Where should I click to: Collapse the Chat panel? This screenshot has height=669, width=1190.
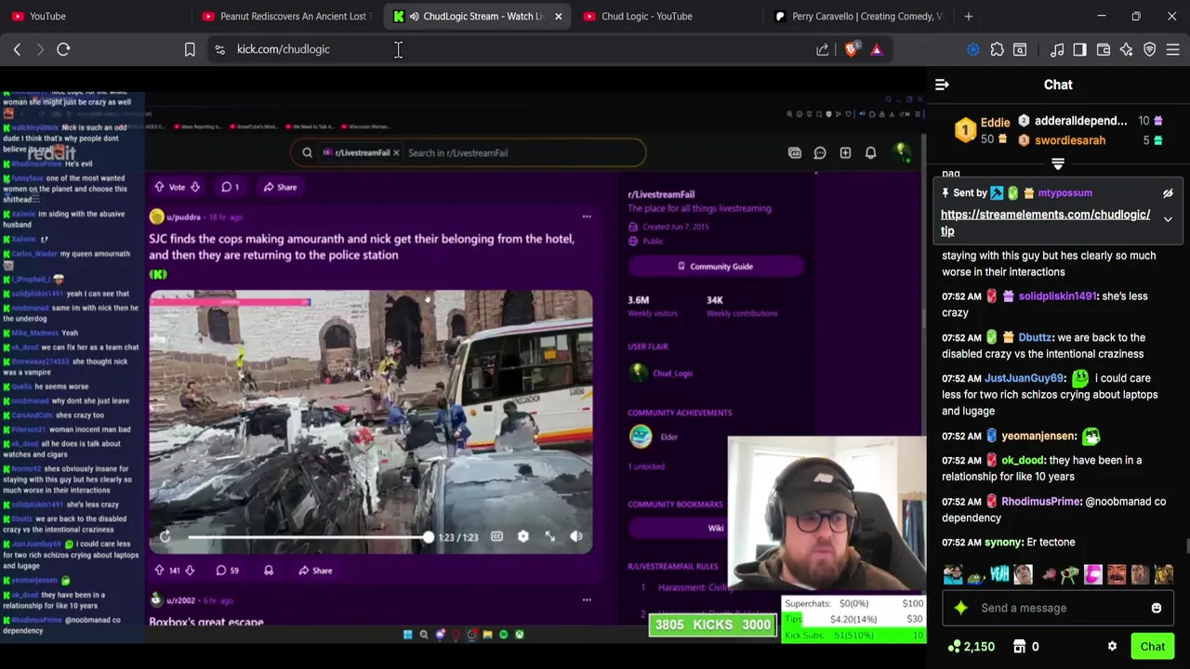(x=942, y=85)
